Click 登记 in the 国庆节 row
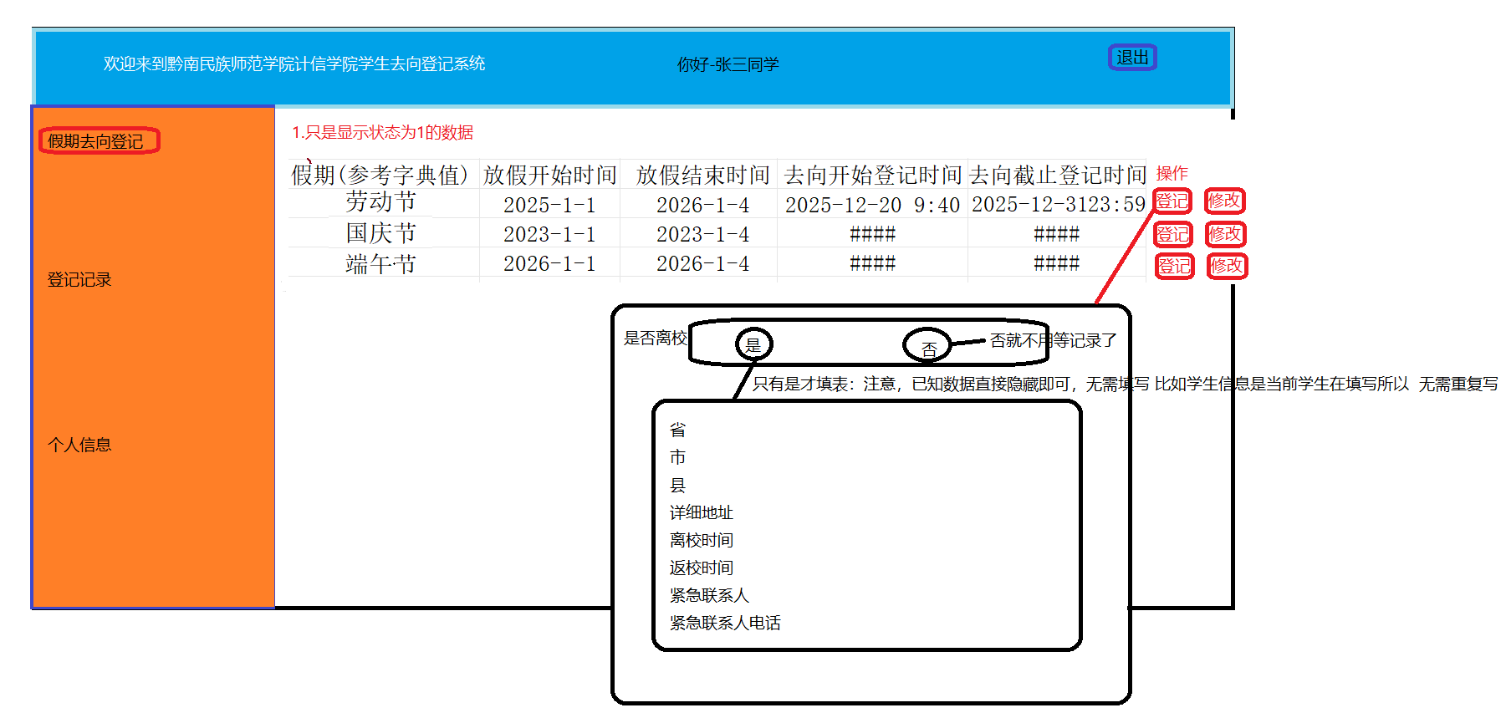This screenshot has height=718, width=1501. (x=1173, y=235)
